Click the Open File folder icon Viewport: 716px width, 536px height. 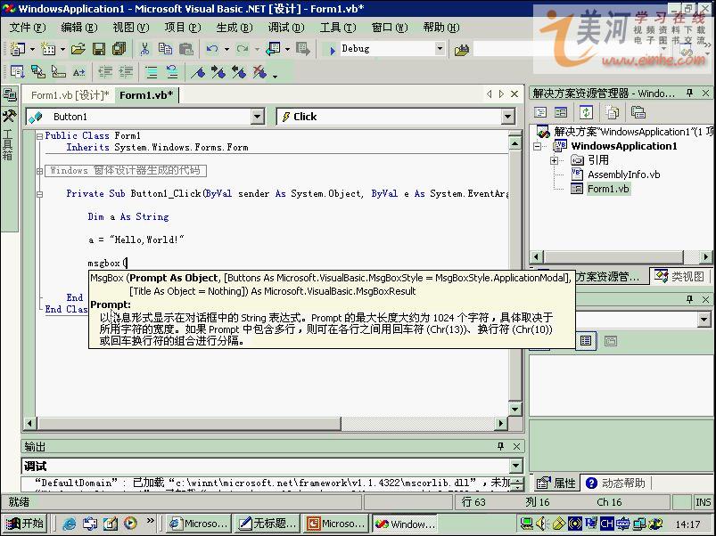pos(78,49)
